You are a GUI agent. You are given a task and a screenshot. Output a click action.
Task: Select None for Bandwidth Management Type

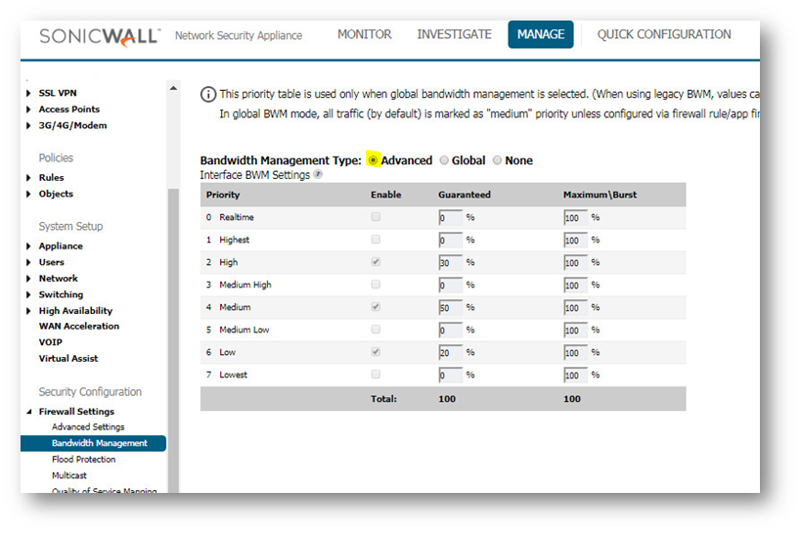pyautogui.click(x=497, y=160)
